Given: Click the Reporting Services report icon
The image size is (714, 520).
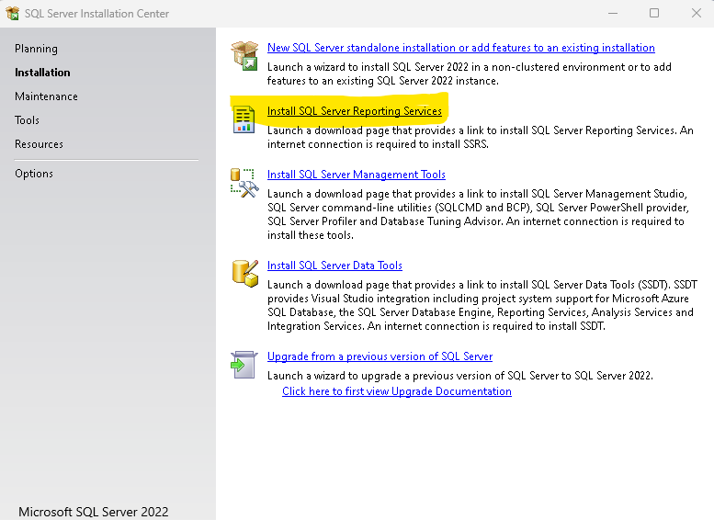Looking at the screenshot, I should coord(244,119).
